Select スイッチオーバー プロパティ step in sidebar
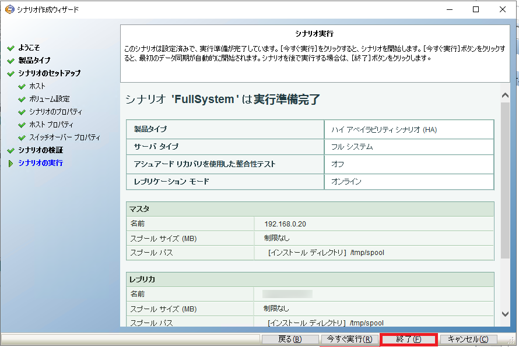Image resolution: width=519 pixels, height=347 pixels. tap(65, 137)
